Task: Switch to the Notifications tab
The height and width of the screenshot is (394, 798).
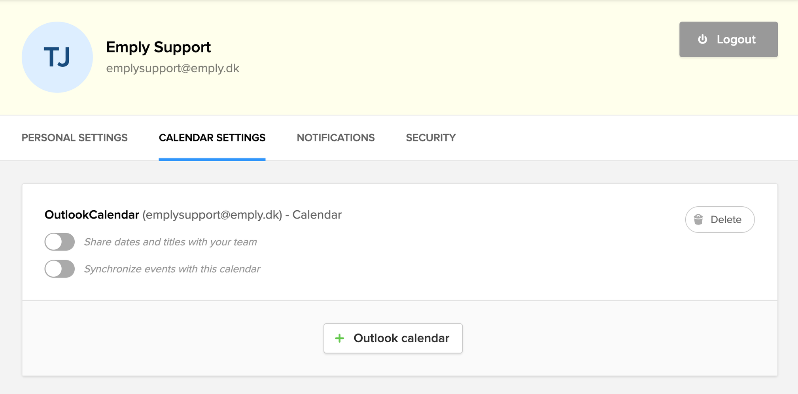Action: [x=335, y=138]
